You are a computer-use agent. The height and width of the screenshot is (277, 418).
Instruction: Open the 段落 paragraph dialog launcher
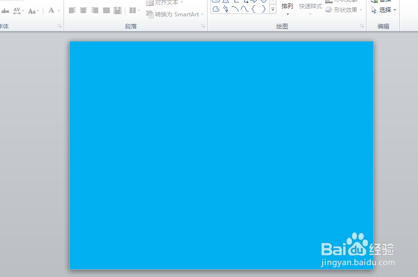[203, 26]
